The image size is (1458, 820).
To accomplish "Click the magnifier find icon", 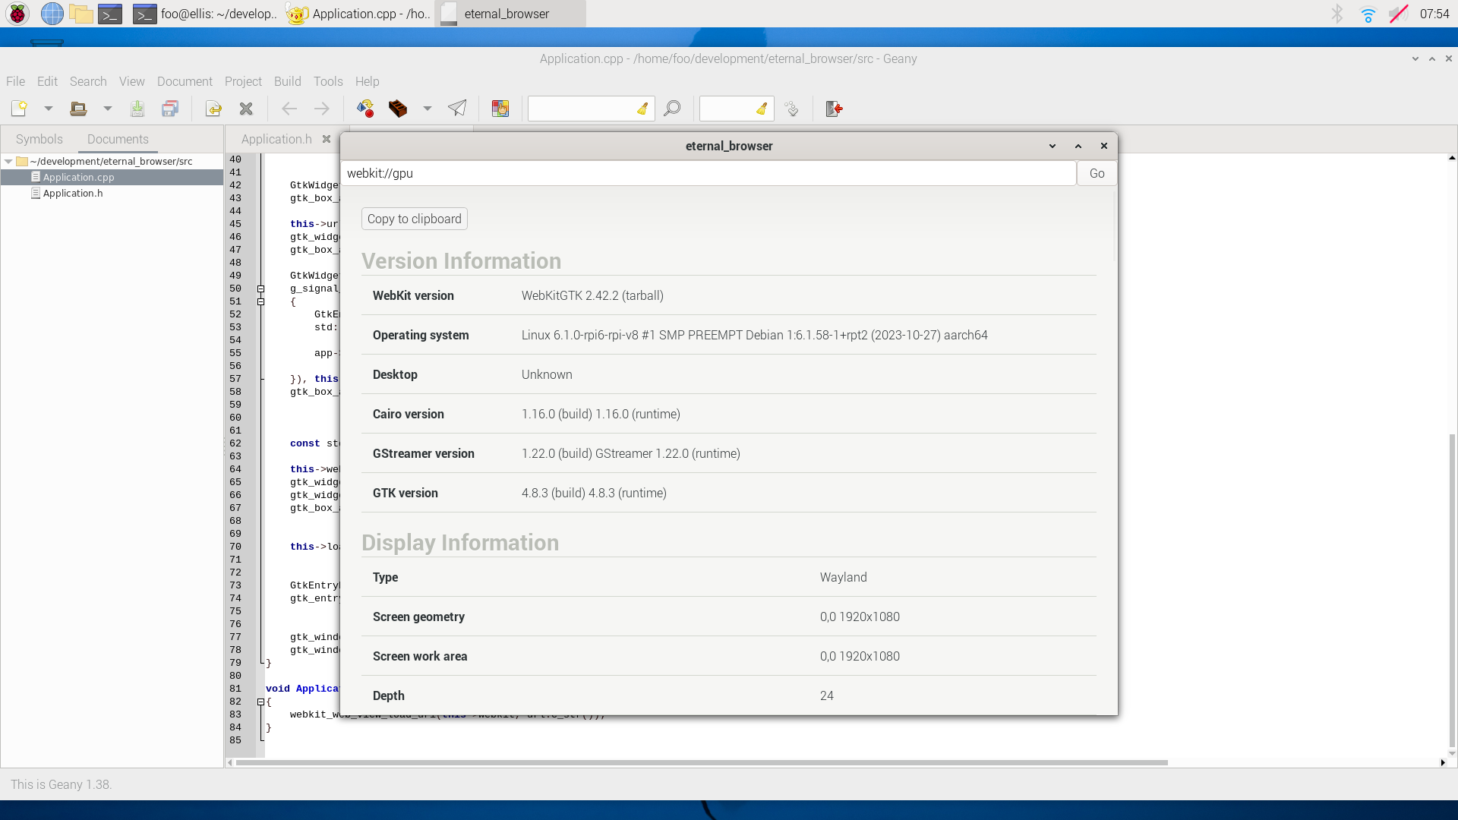I will 671,109.
